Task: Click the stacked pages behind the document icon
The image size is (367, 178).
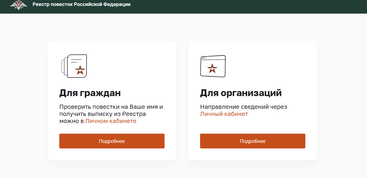Action: pyautogui.click(x=63, y=66)
